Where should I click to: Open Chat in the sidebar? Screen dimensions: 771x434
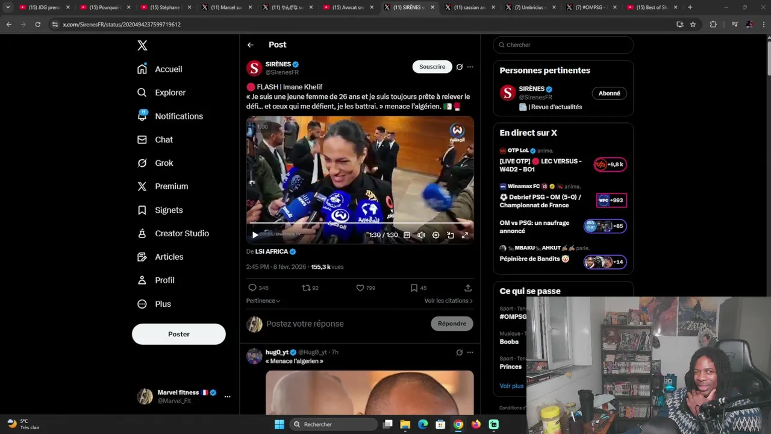[x=155, y=139]
